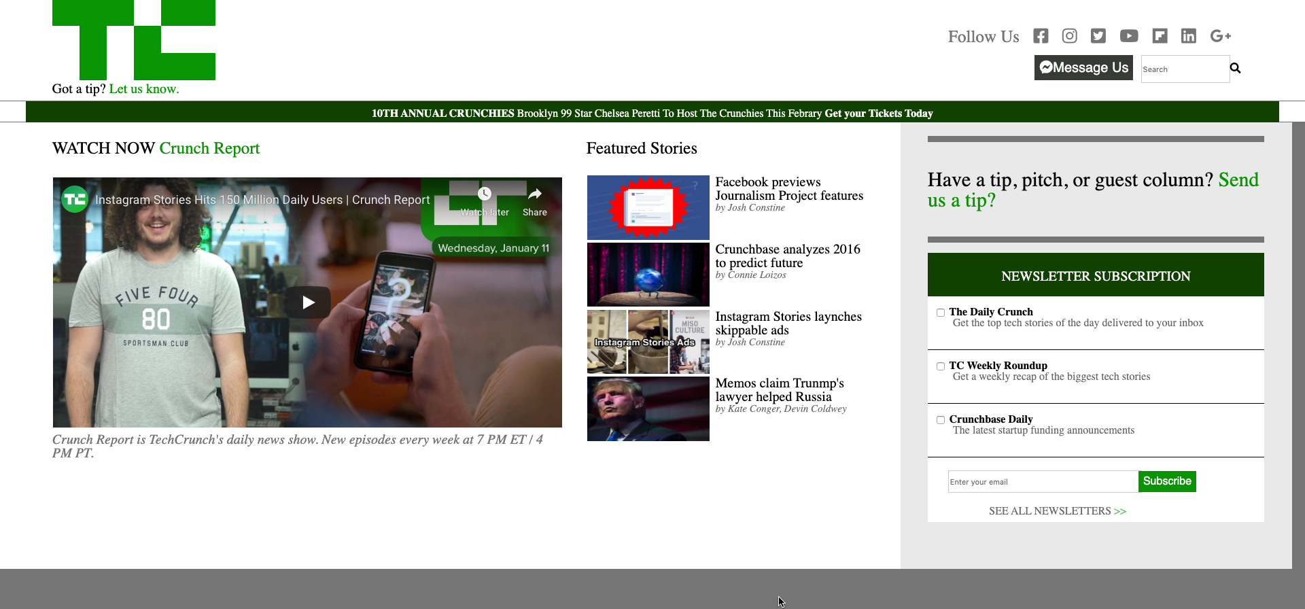Image resolution: width=1305 pixels, height=609 pixels.
Task: Check the Crunchbase Daily newsletter box
Action: point(941,420)
